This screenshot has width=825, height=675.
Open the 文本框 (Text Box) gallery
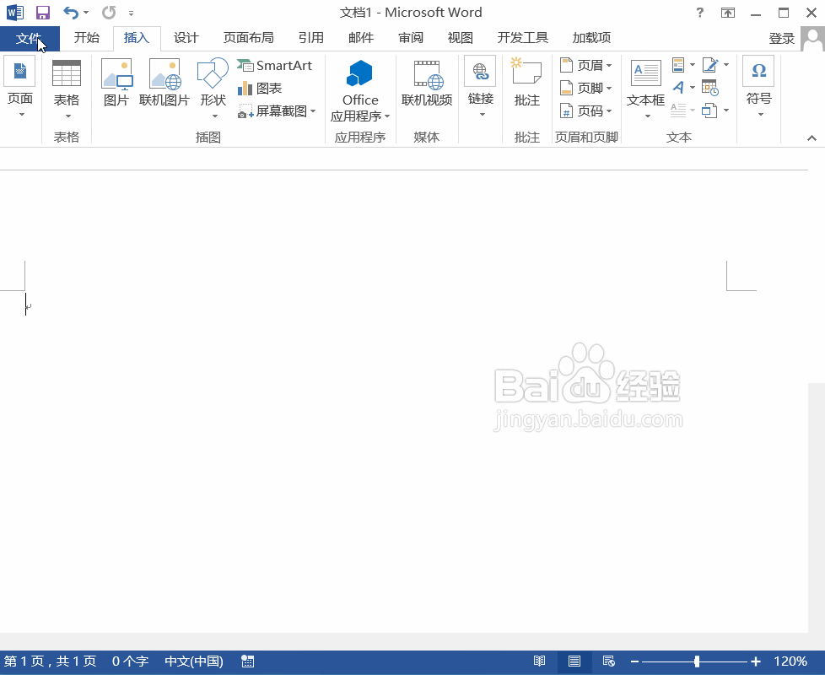point(645,88)
